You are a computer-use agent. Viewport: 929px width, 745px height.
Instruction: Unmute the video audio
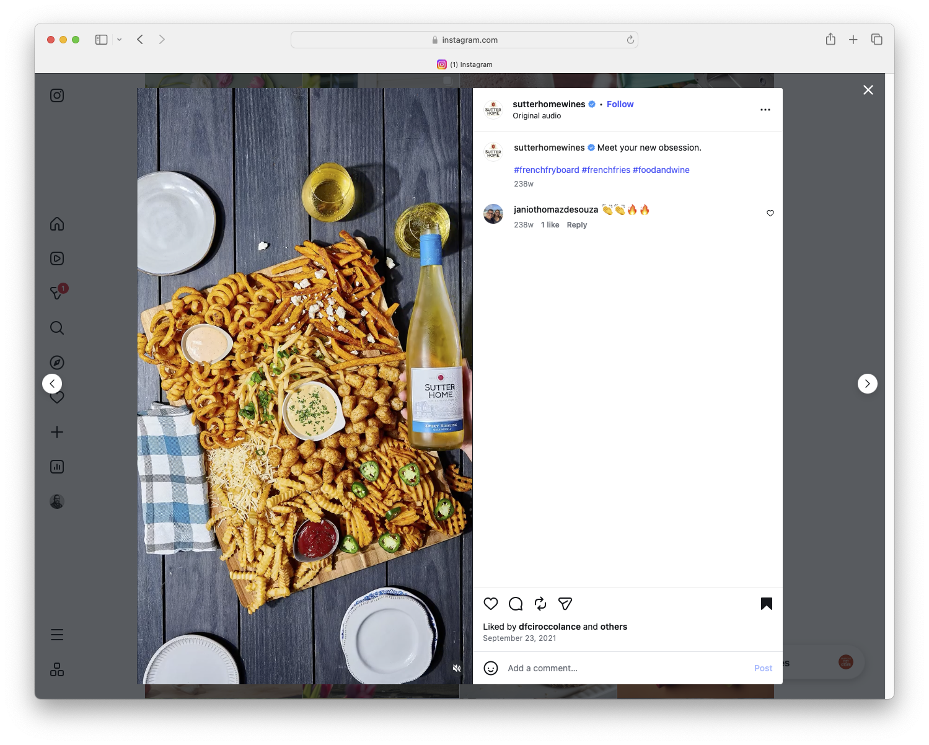pyautogui.click(x=457, y=668)
